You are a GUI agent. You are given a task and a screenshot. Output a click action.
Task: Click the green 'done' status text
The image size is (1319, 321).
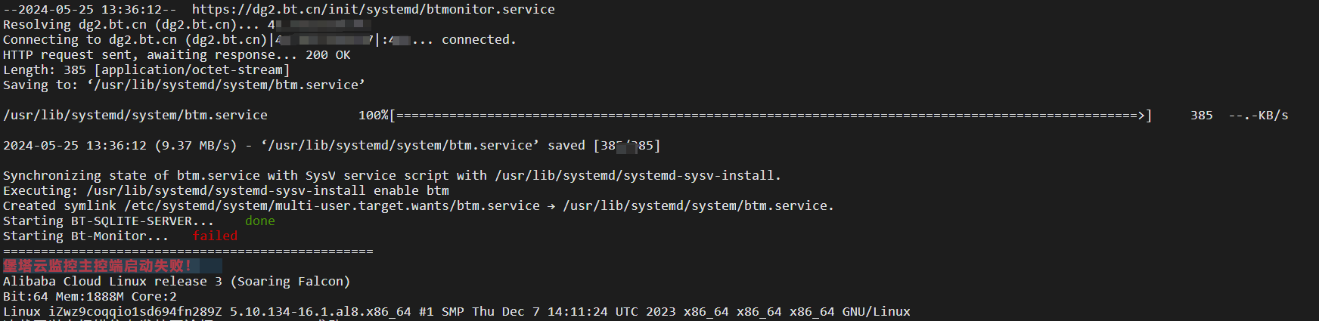[259, 221]
